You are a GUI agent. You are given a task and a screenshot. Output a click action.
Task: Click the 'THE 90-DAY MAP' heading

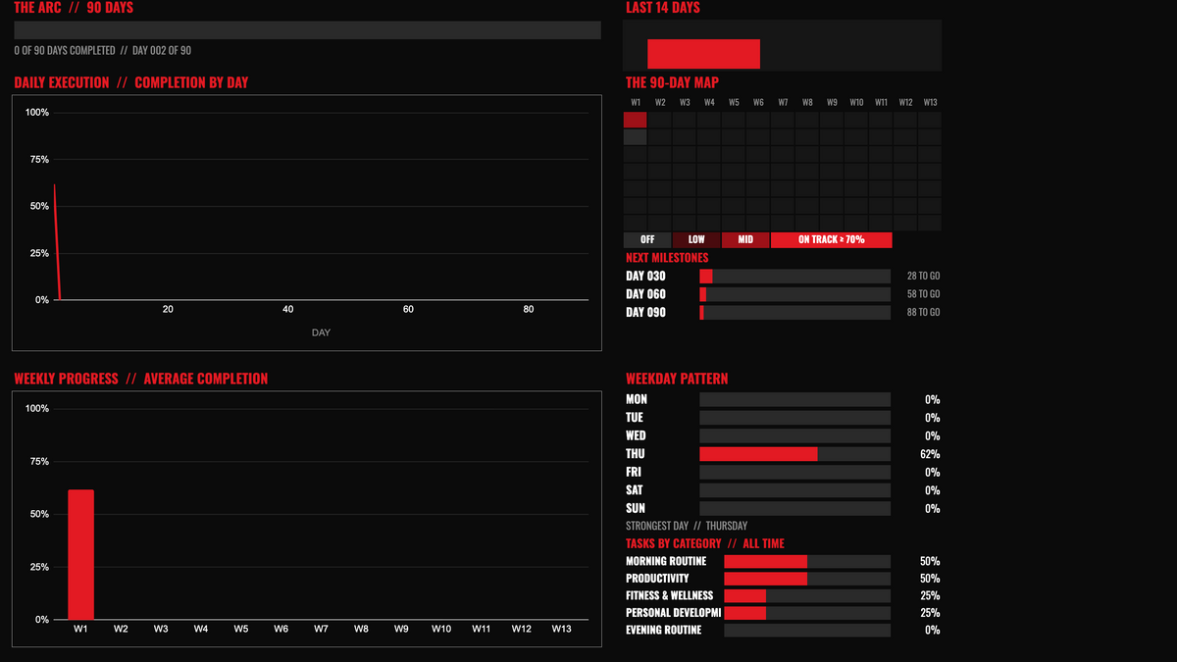pos(672,83)
